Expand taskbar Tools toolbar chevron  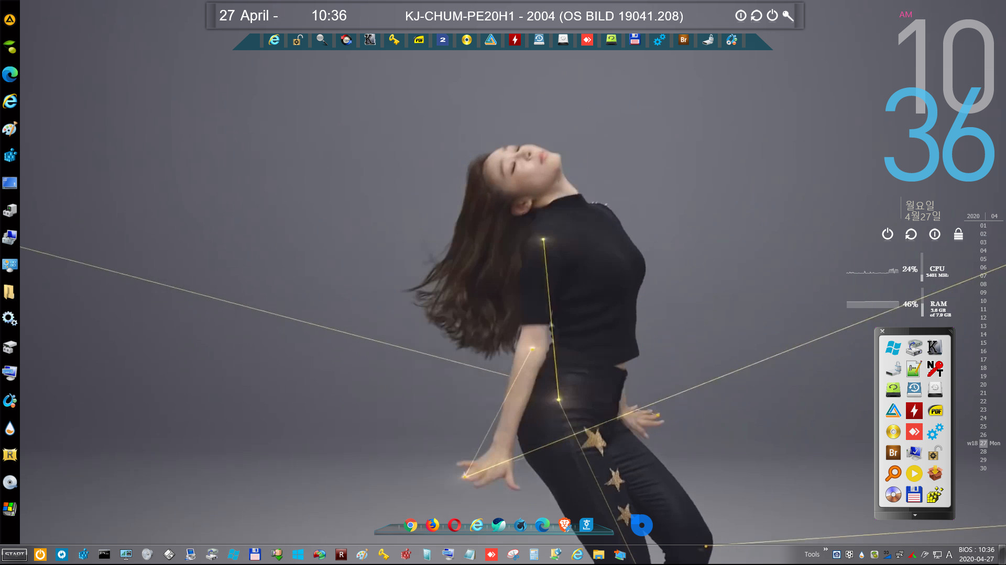[x=826, y=549]
